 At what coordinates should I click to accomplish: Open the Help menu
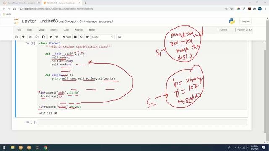(92, 30)
